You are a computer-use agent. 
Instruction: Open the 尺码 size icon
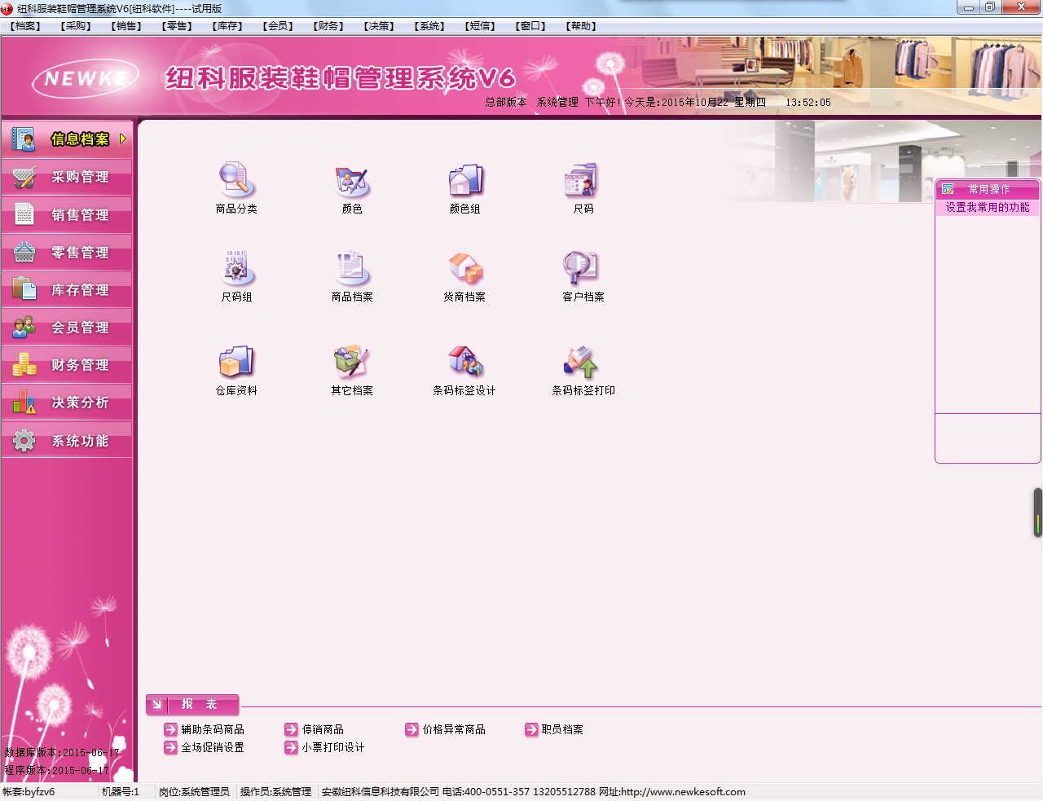(x=583, y=181)
